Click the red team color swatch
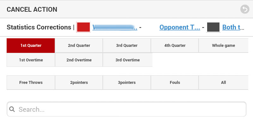 pyautogui.click(x=83, y=27)
